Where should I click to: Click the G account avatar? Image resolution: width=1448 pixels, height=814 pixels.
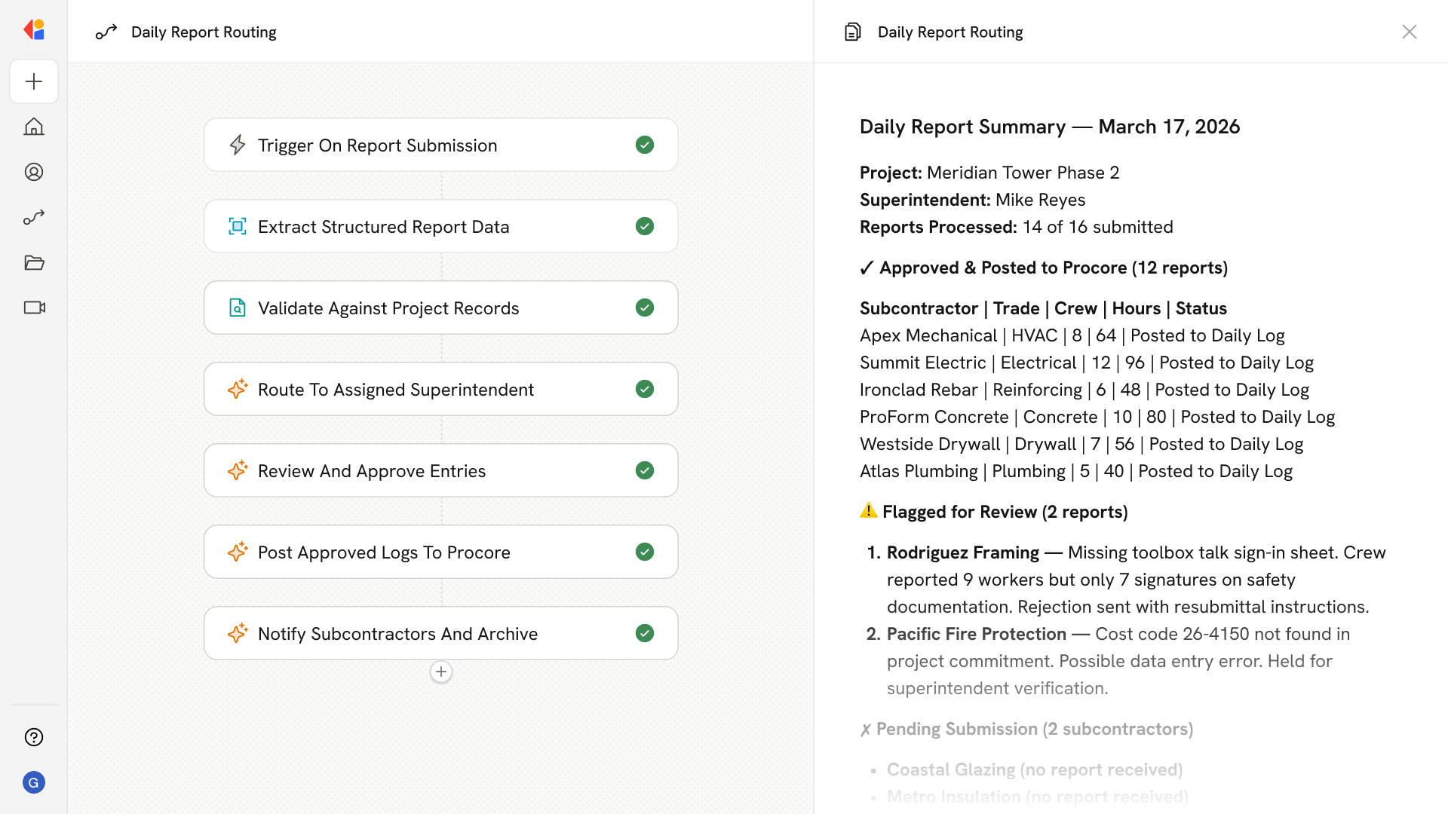click(34, 782)
